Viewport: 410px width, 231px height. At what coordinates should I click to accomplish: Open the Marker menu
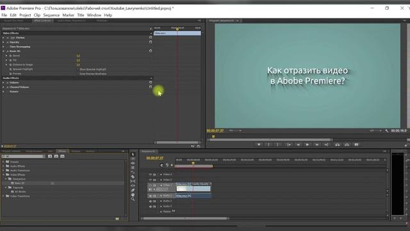pos(69,15)
